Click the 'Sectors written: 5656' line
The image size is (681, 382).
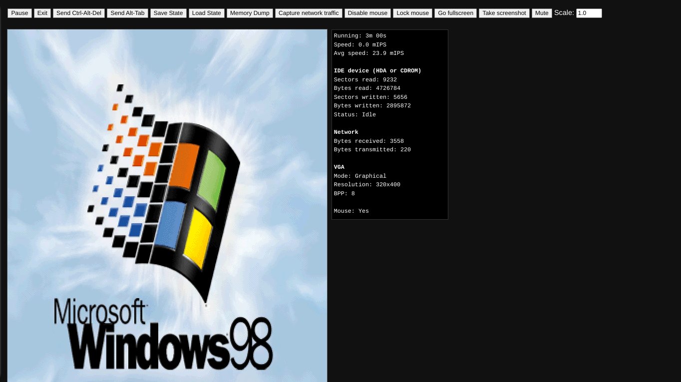[370, 97]
